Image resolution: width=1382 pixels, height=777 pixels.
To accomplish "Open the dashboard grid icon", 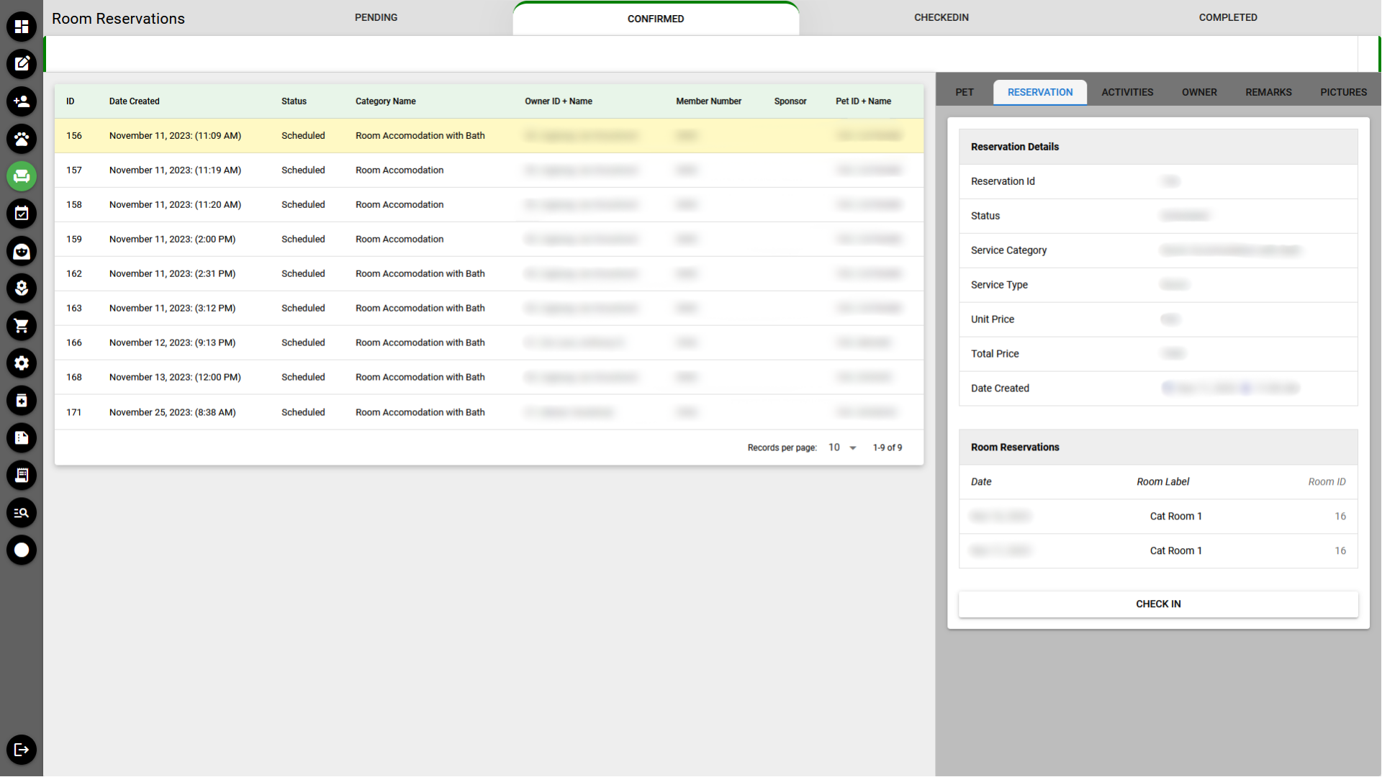I will click(22, 27).
